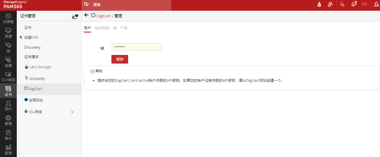Select the 账户 tab
This screenshot has width=380, height=157.
87,28
